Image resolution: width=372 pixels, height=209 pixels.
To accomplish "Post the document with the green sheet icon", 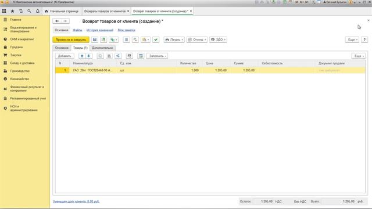I will pos(103,39).
